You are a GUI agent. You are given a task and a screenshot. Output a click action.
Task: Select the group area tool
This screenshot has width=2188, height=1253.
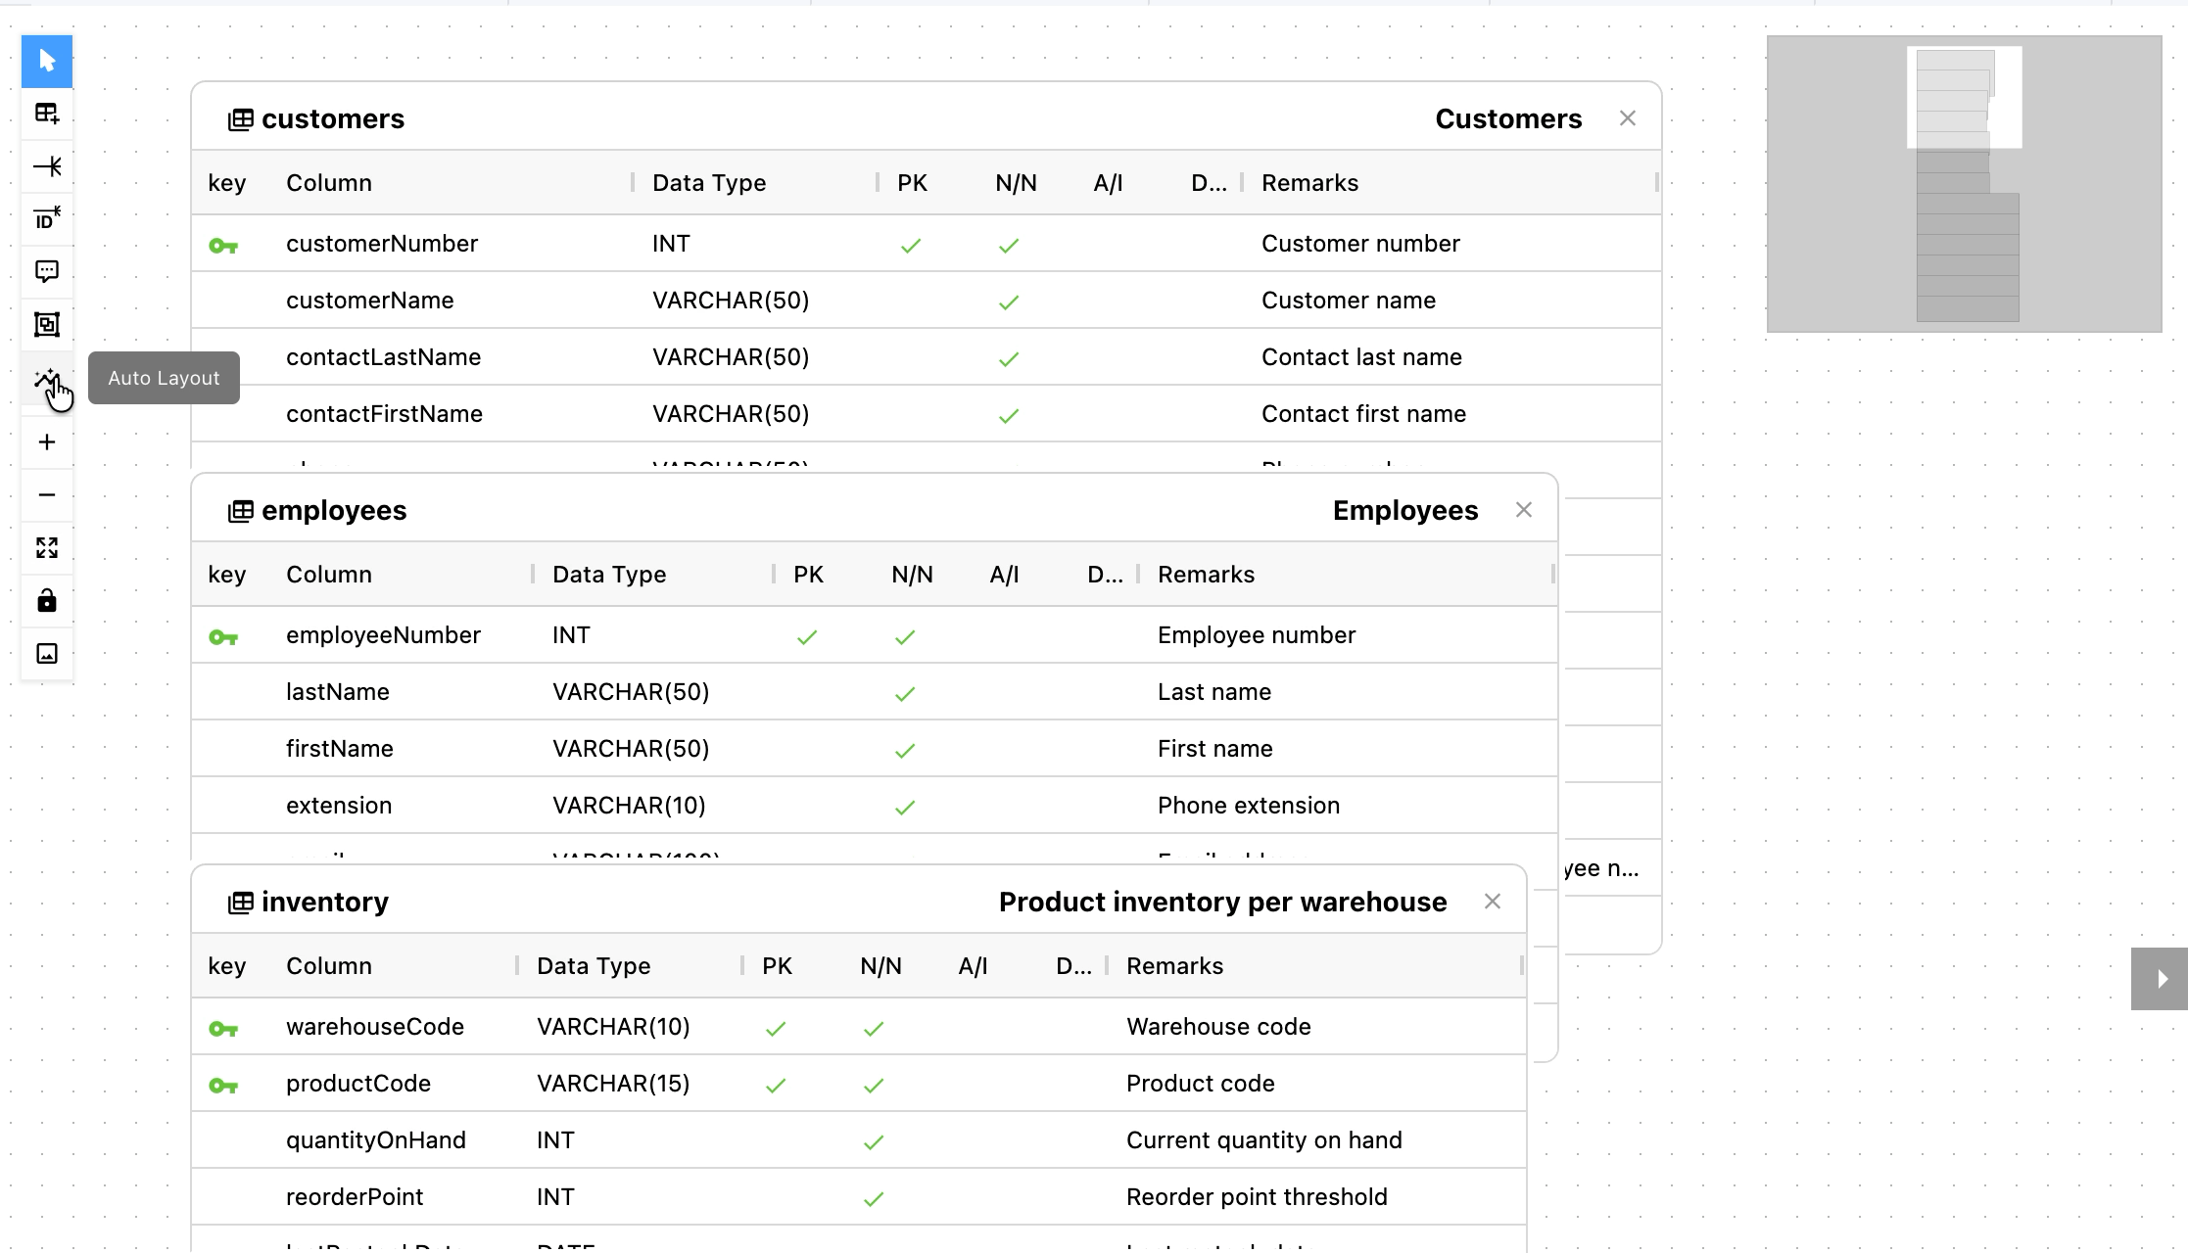47,325
